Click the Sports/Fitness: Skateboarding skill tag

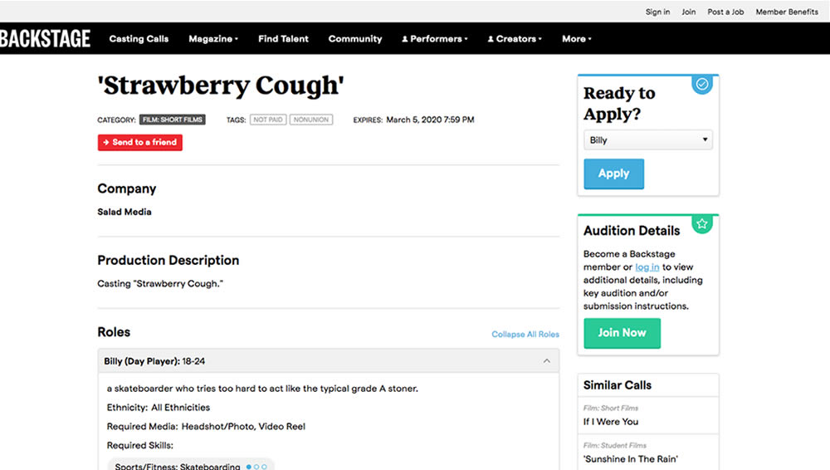click(x=178, y=467)
